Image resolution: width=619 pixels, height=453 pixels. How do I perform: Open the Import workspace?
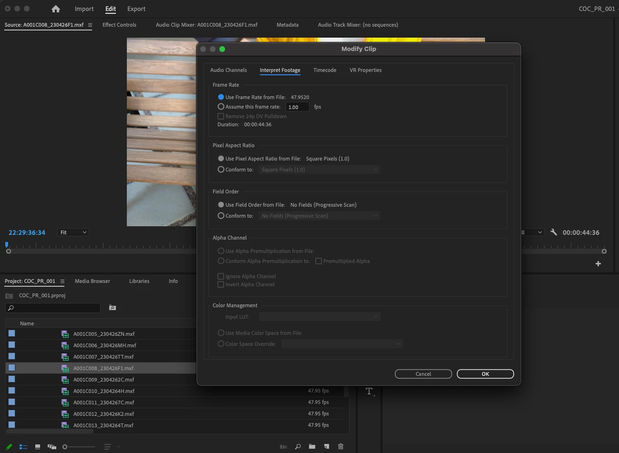[x=84, y=9]
